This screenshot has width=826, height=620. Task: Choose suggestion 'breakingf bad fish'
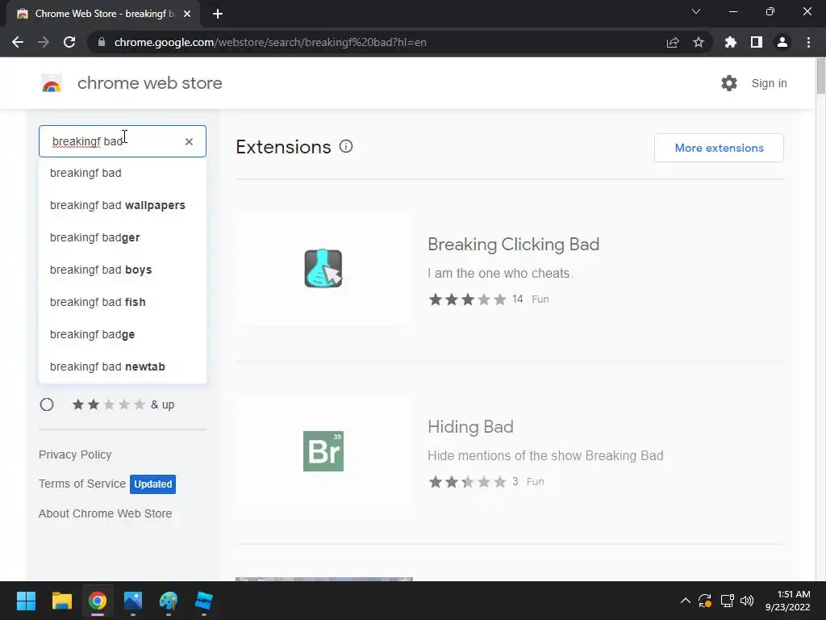point(123,302)
